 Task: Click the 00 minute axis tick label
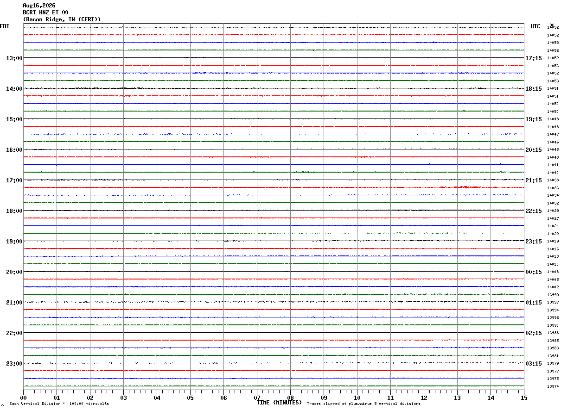23,398
